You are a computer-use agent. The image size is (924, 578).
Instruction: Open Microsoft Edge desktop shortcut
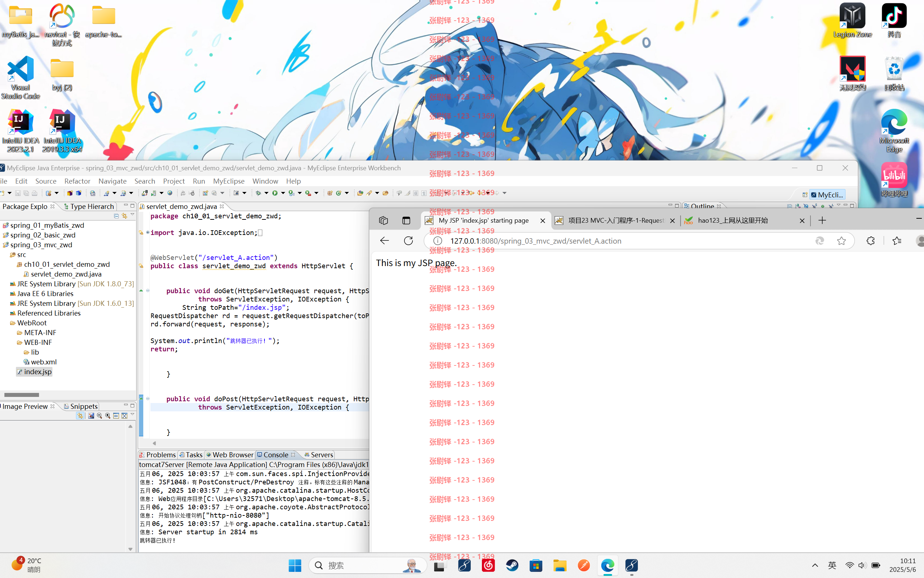tap(894, 131)
